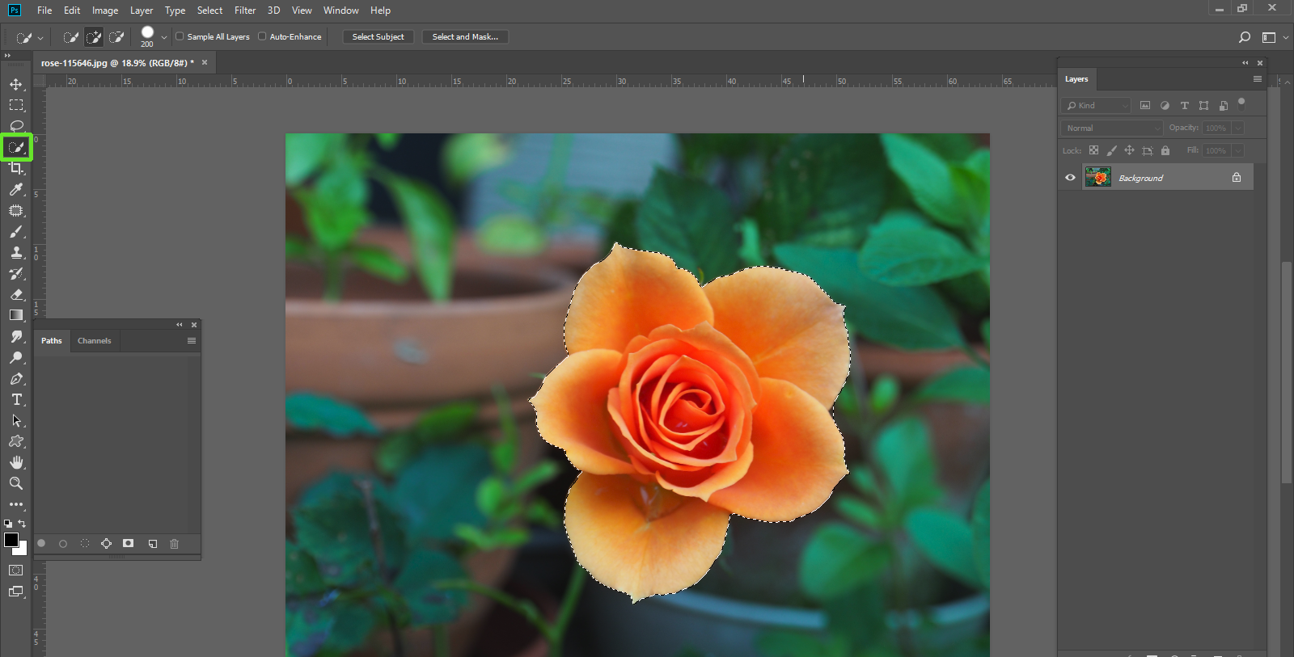
Task: Collapse the Layers panel to icons
Action: (x=1245, y=63)
